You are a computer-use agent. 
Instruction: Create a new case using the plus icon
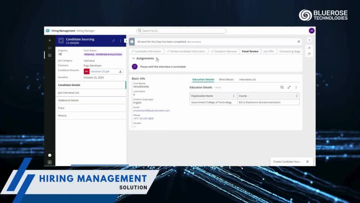coord(49,40)
